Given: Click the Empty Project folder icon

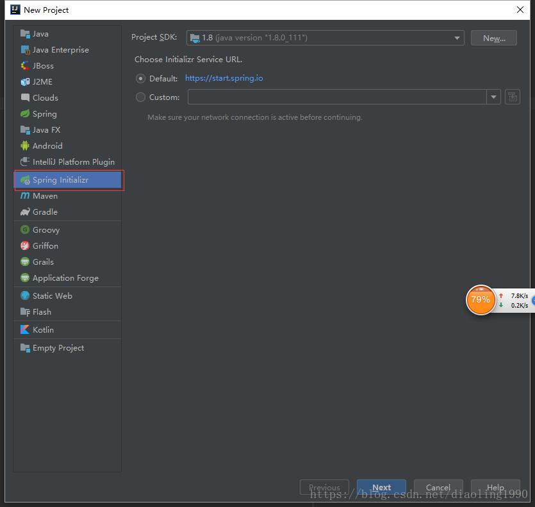Looking at the screenshot, I should tap(25, 348).
